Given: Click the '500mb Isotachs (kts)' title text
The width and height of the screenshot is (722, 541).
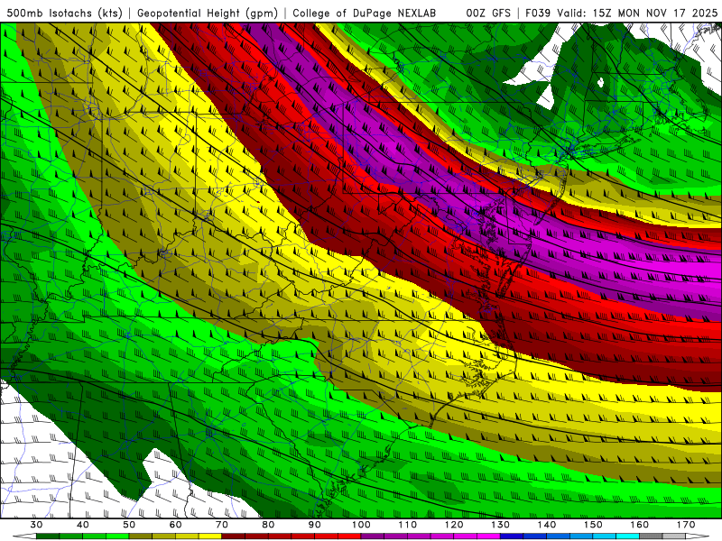Looking at the screenshot, I should (x=64, y=14).
